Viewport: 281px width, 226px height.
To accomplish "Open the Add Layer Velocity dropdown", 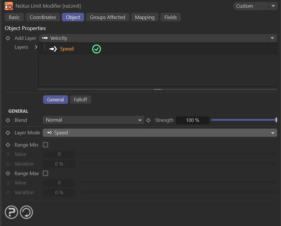I will coord(158,38).
